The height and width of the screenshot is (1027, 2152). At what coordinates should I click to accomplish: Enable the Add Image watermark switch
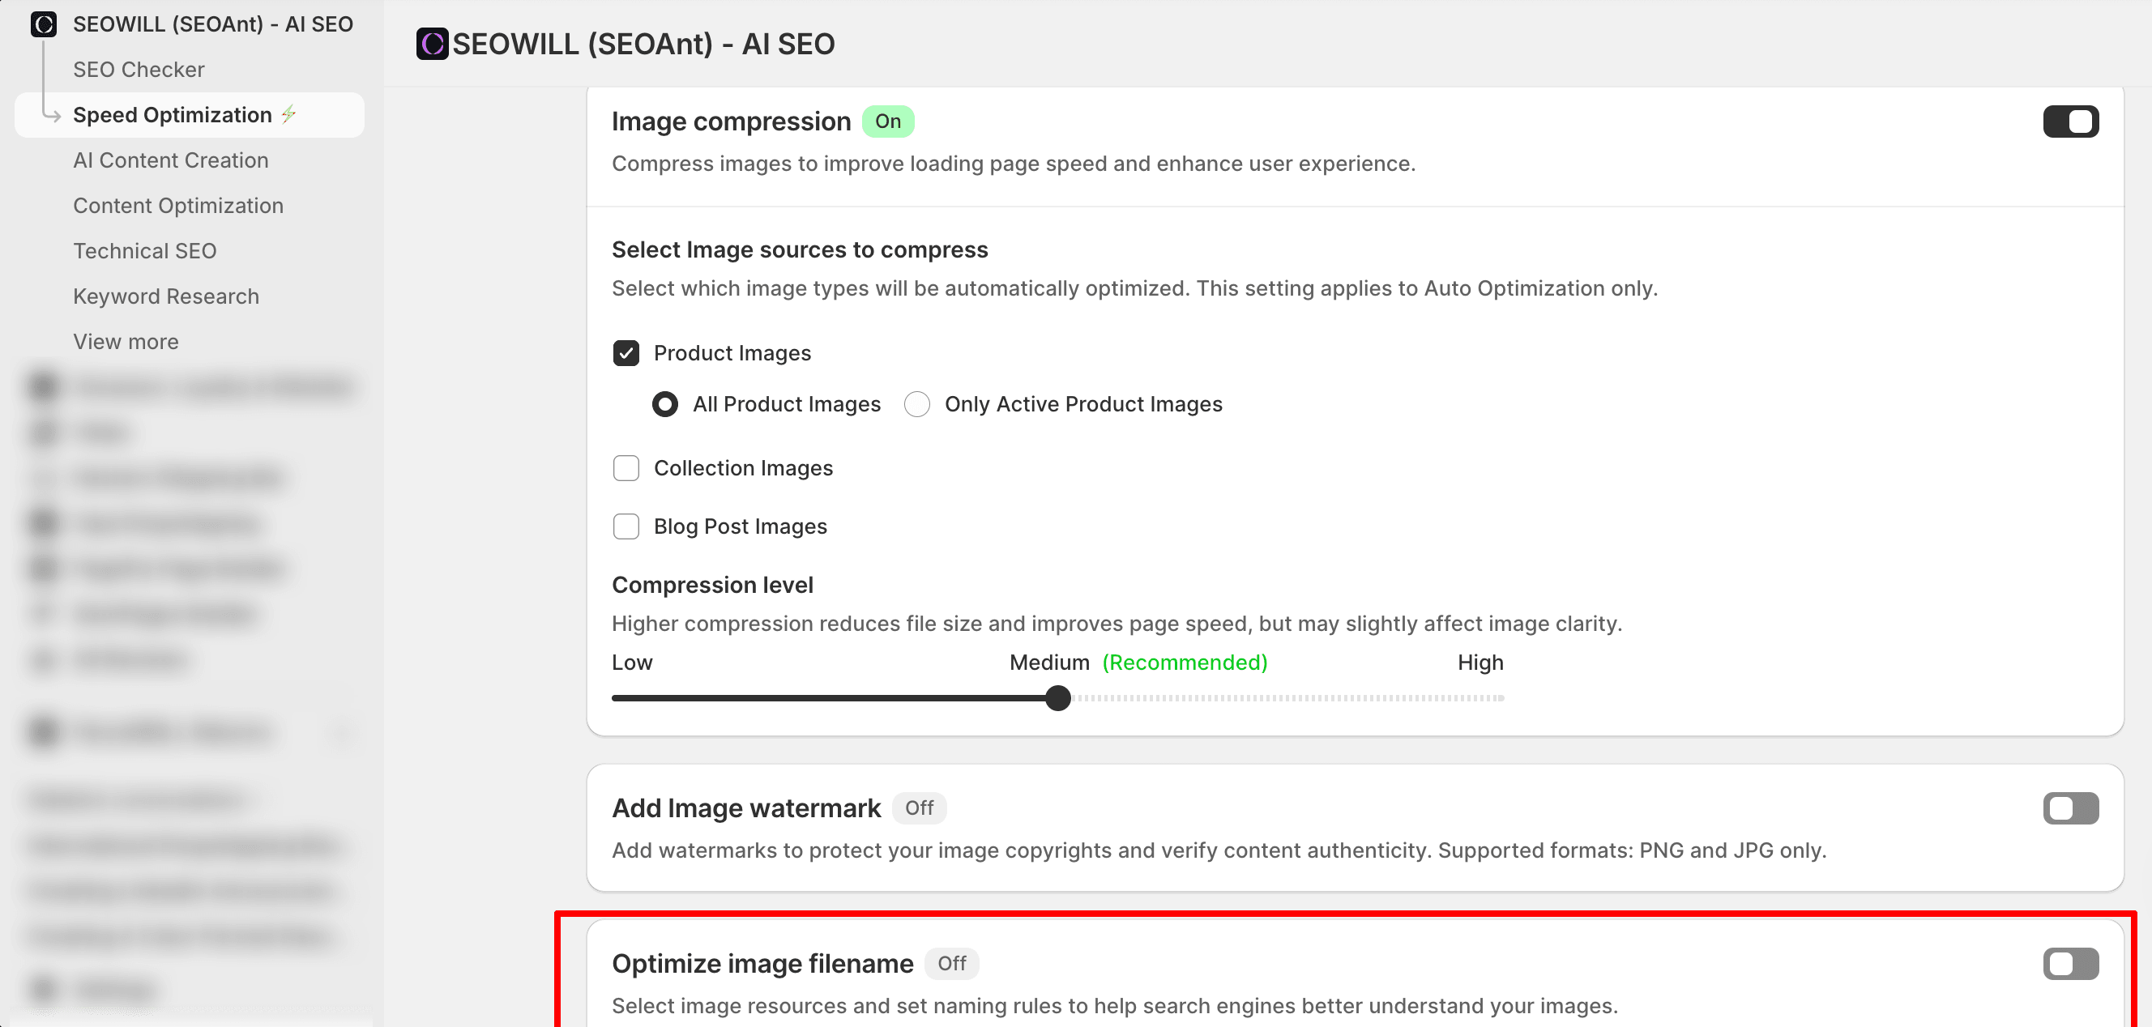tap(2070, 808)
